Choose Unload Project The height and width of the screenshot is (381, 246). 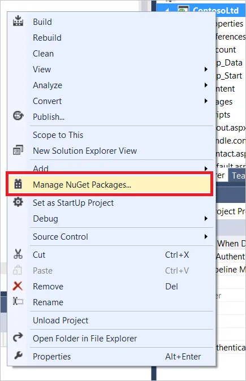(61, 321)
